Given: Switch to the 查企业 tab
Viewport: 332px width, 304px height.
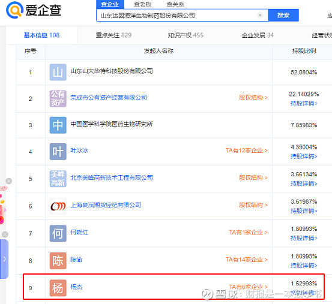Looking at the screenshot, I should (x=110, y=4).
